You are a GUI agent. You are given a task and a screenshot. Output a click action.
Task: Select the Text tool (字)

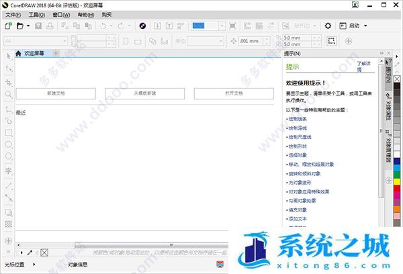9,171
